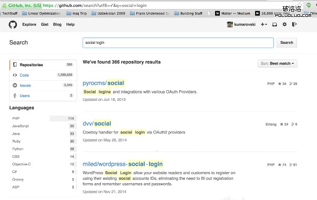Click the star count for pyrocms/social
Viewport: 317px width, 200px height.
(x=282, y=83)
